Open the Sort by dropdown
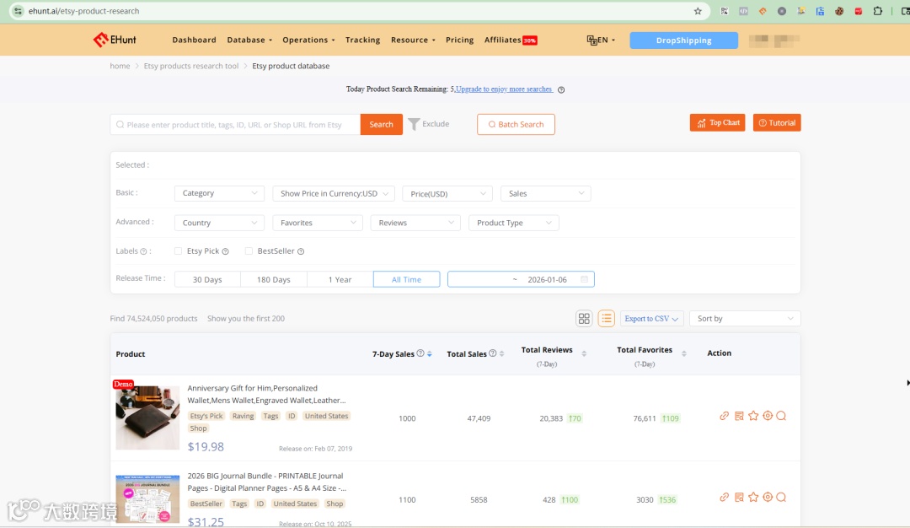910x528 pixels. coord(745,318)
